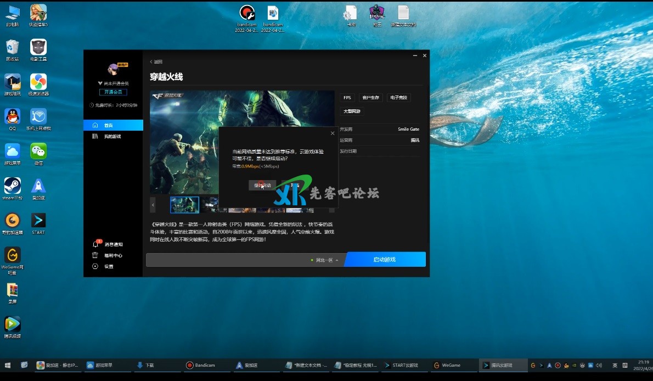Click the 开通会员 membership button
Viewport: 653px width, 381px height.
[113, 92]
